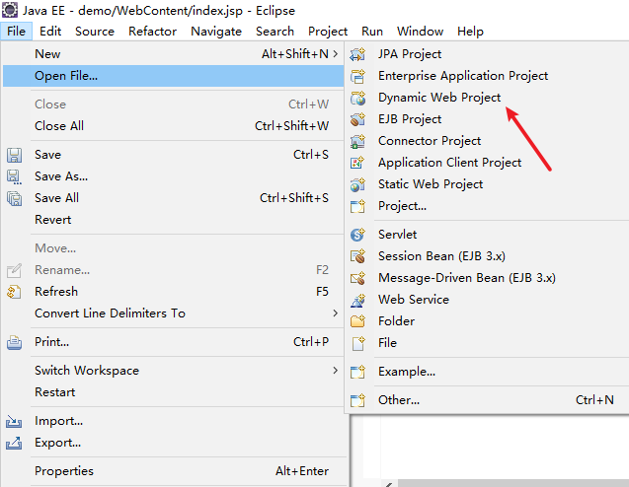
Task: Open the Run menu
Action: coord(372,32)
